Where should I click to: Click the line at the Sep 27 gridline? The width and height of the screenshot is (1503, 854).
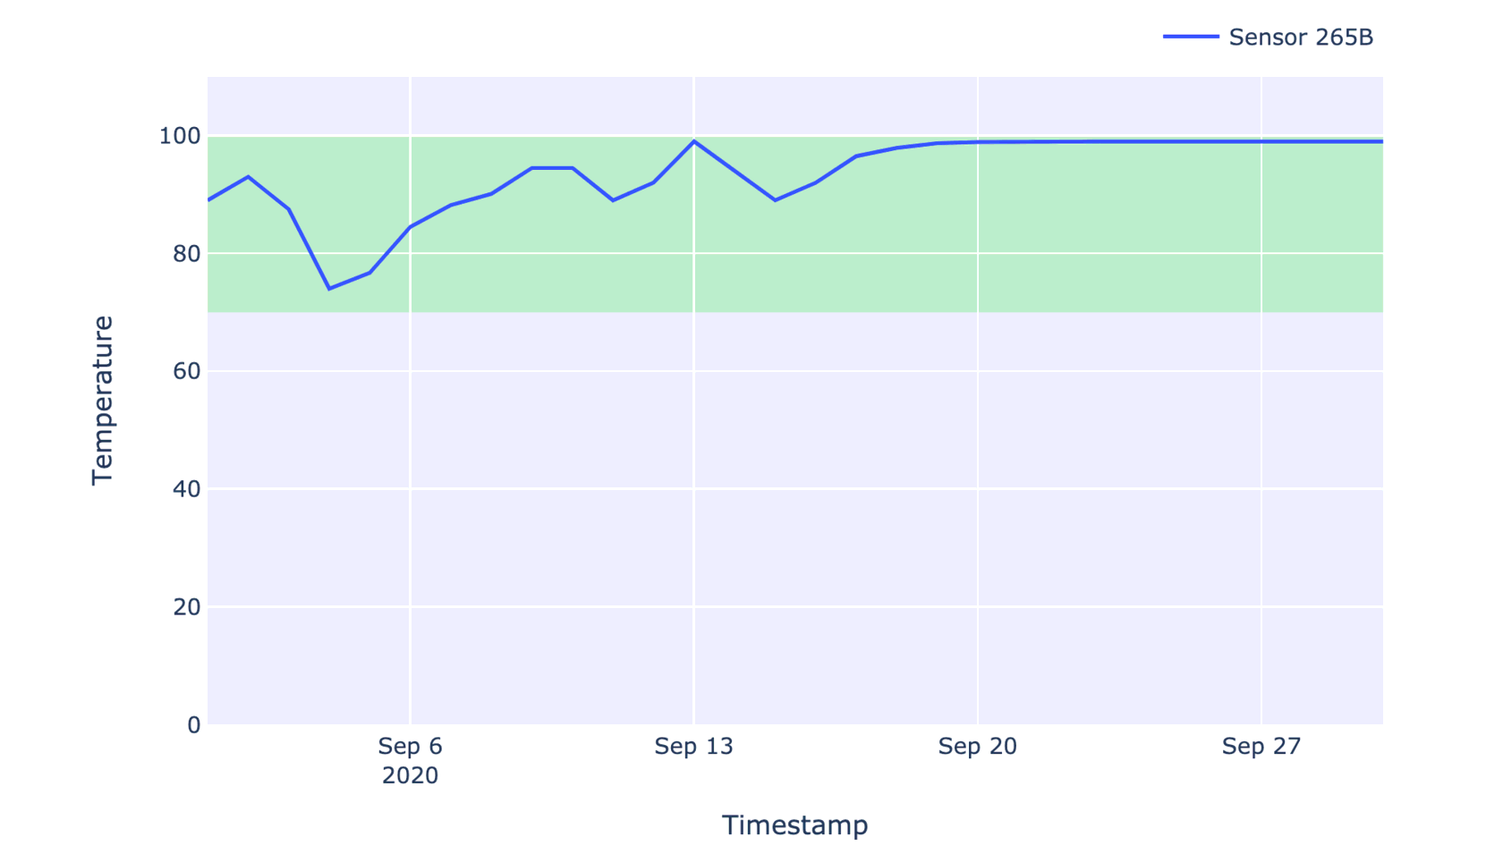pos(1261,141)
